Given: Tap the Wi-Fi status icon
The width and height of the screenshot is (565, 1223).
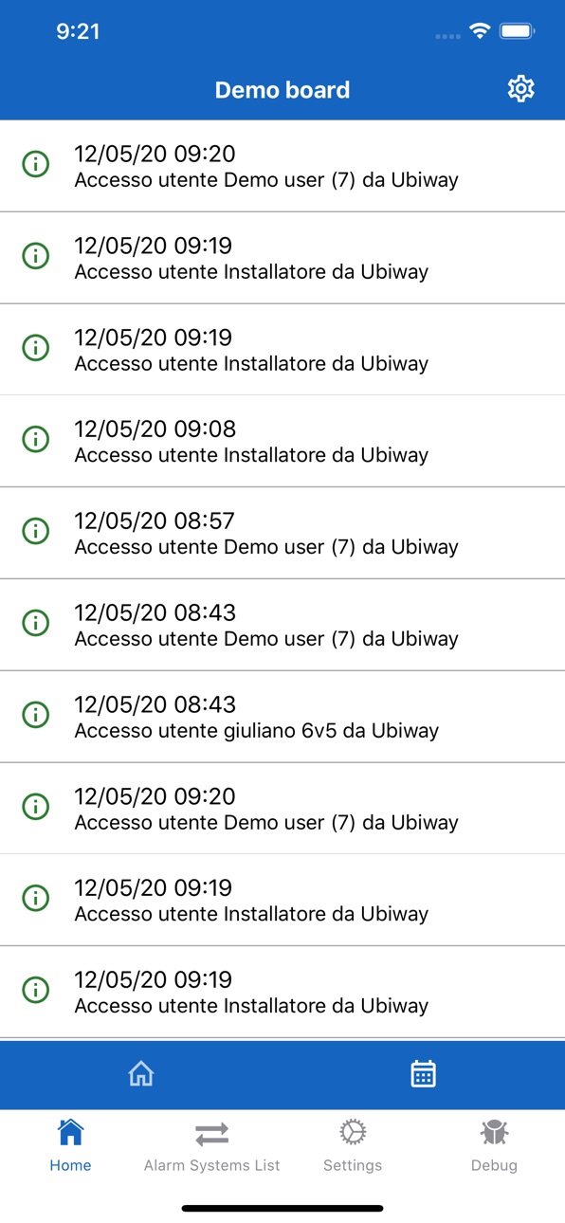Looking at the screenshot, I should click(x=480, y=32).
